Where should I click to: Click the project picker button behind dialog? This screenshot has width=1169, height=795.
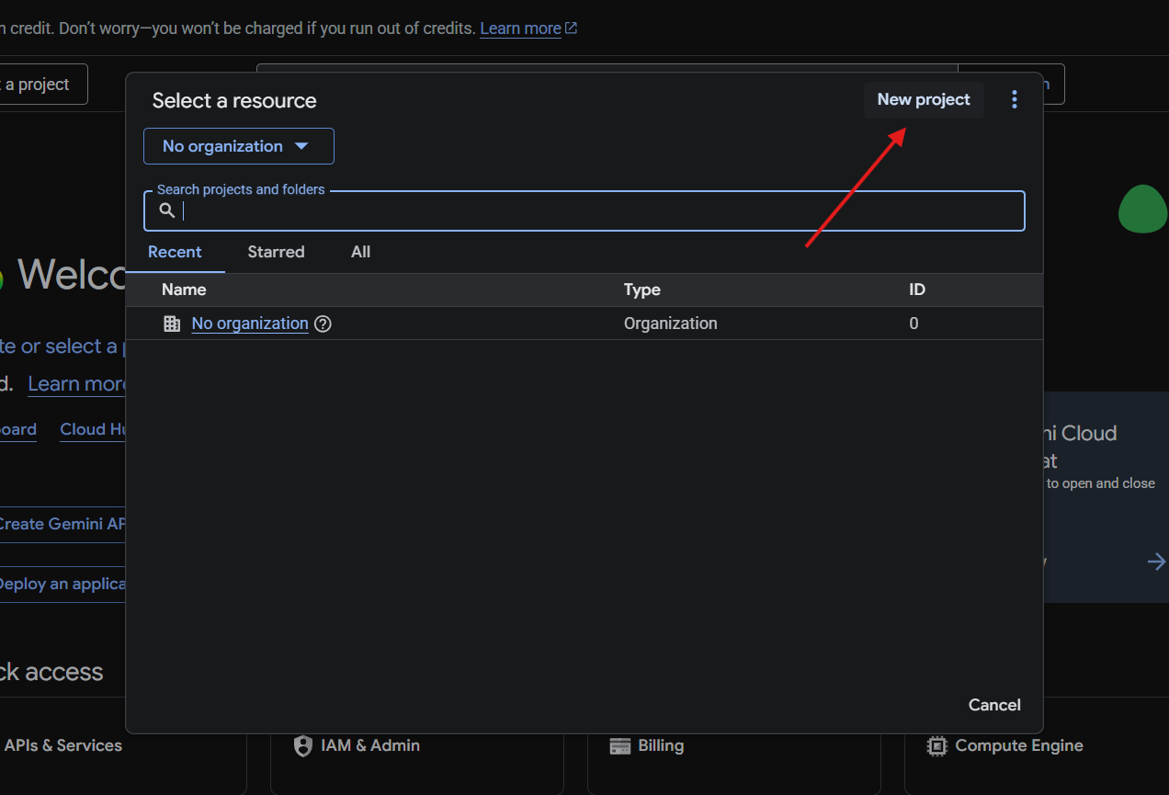(x=42, y=85)
